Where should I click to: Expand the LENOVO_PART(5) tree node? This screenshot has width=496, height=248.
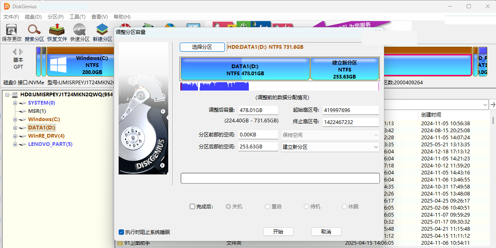point(15,144)
